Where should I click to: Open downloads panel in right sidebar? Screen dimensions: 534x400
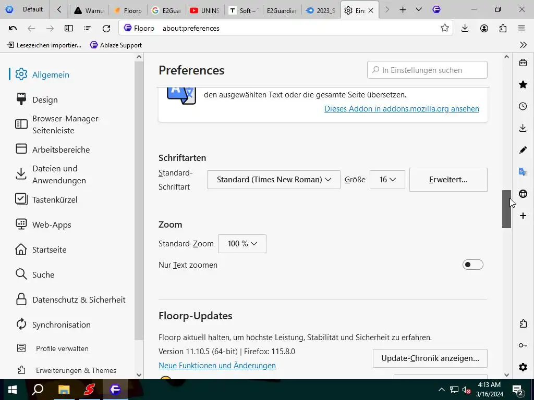(523, 128)
